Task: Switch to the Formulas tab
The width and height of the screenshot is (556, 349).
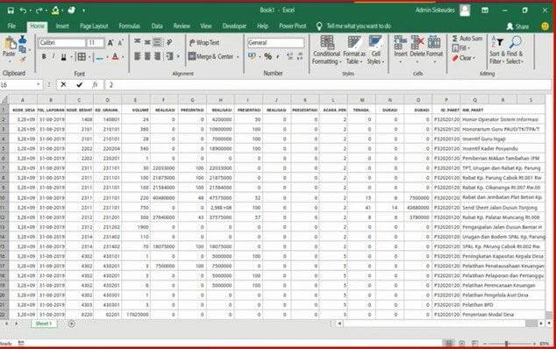Action: pos(130,26)
